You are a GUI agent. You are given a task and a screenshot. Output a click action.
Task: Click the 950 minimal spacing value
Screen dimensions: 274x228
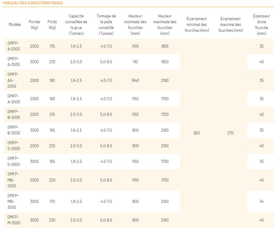coord(197,133)
